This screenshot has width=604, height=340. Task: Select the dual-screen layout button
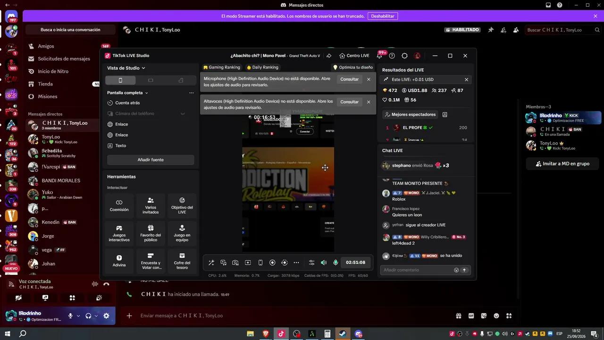pos(181,80)
